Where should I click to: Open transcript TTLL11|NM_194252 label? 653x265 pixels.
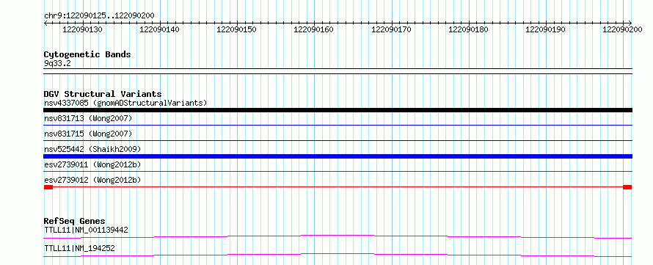click(79, 249)
